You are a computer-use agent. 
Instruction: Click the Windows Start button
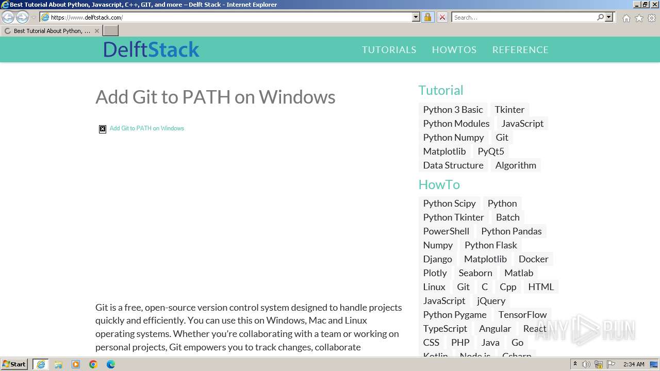(x=14, y=364)
